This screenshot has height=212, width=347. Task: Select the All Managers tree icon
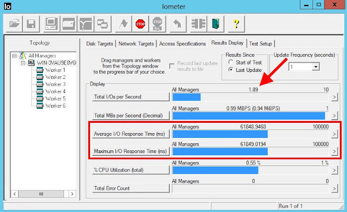click(23, 56)
